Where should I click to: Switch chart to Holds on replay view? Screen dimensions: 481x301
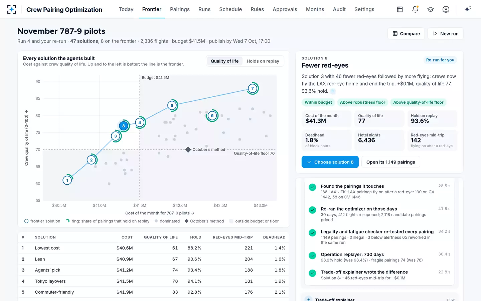tap(263, 61)
